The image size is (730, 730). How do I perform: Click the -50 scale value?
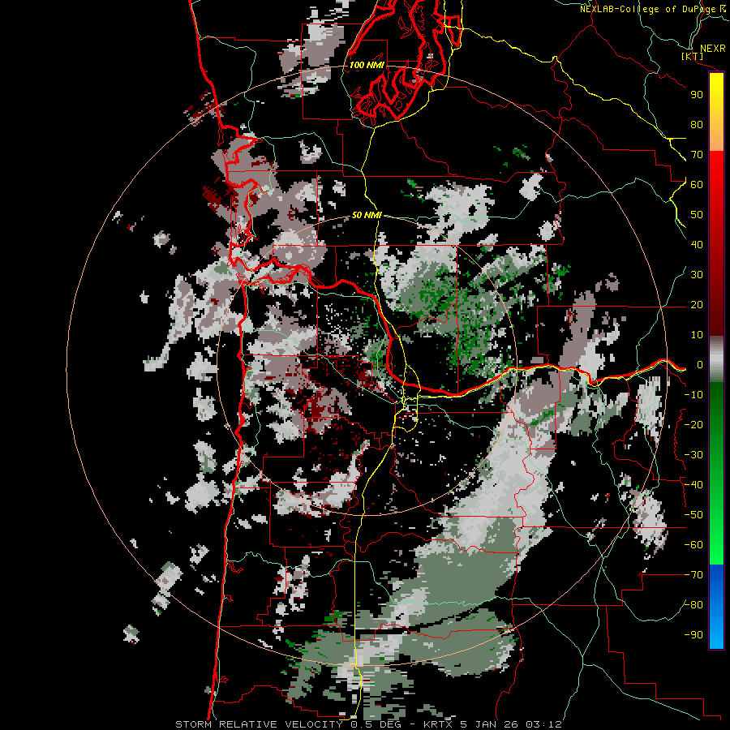point(693,515)
